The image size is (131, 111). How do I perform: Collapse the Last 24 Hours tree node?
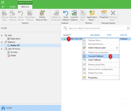pyautogui.click(x=2, y=49)
